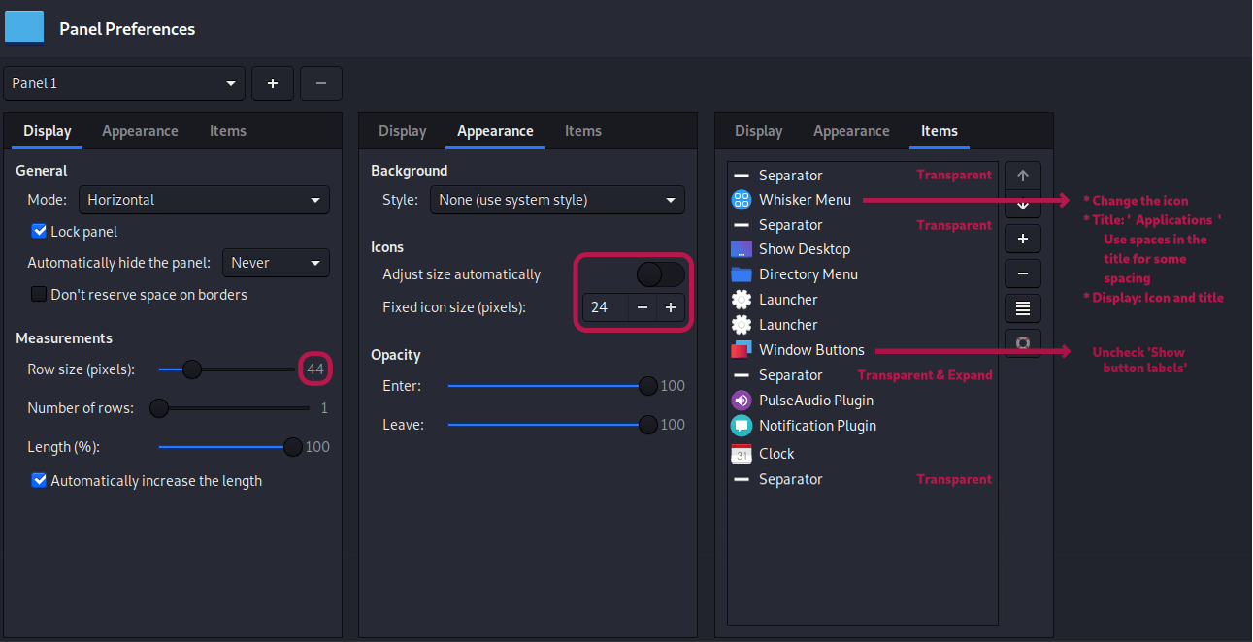Click the minus button next to Panel 1
Viewport: 1253px width, 642px height.
tap(321, 83)
